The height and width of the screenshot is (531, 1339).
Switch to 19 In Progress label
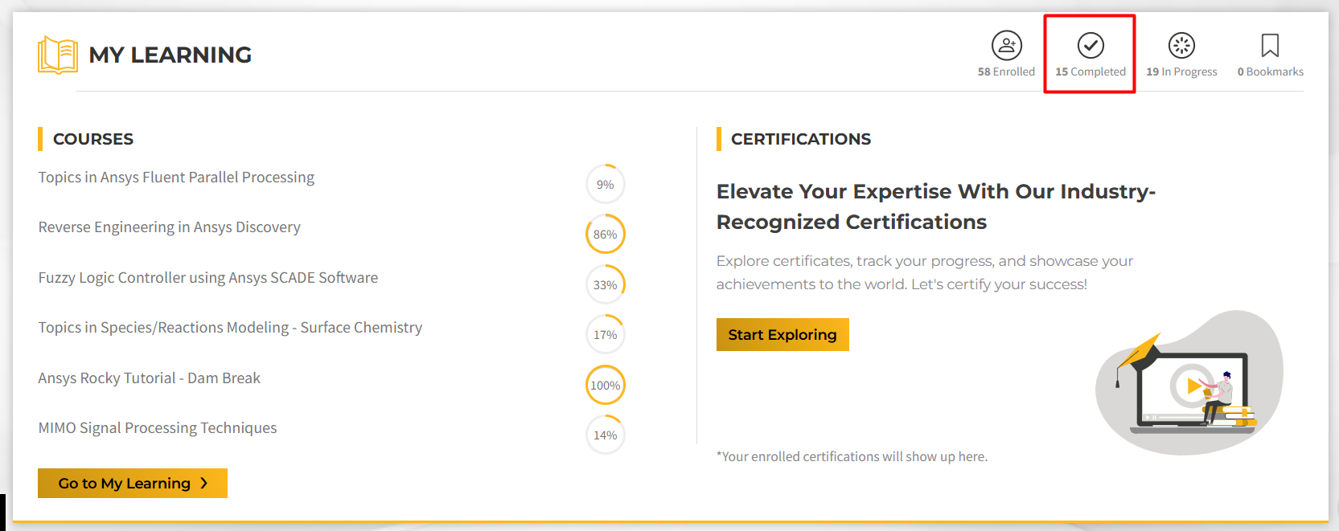(1181, 71)
